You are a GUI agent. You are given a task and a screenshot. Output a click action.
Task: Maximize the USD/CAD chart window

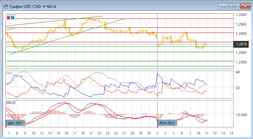click(234, 6)
